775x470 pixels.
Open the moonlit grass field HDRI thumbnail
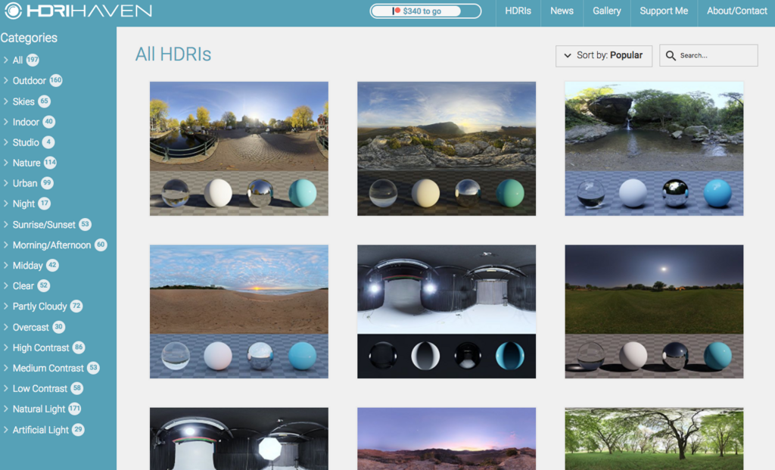click(654, 311)
